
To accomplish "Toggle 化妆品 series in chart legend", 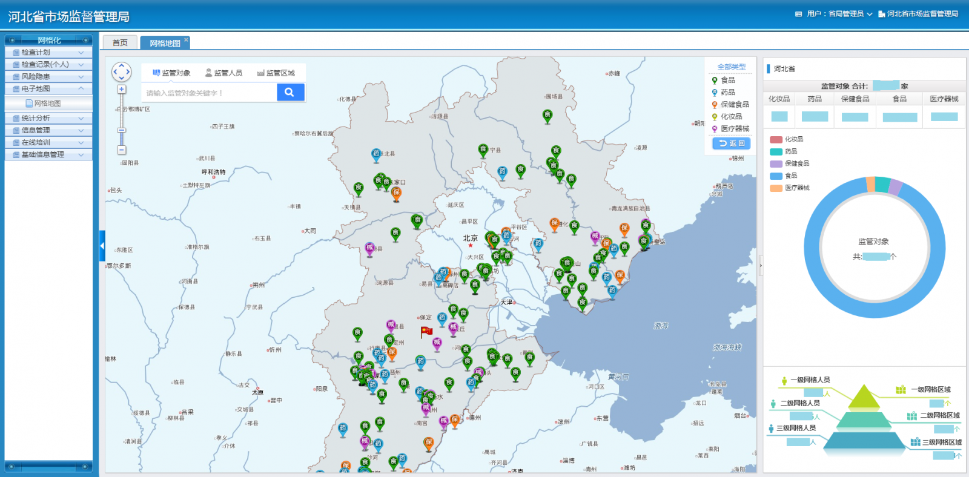I will click(x=776, y=139).
